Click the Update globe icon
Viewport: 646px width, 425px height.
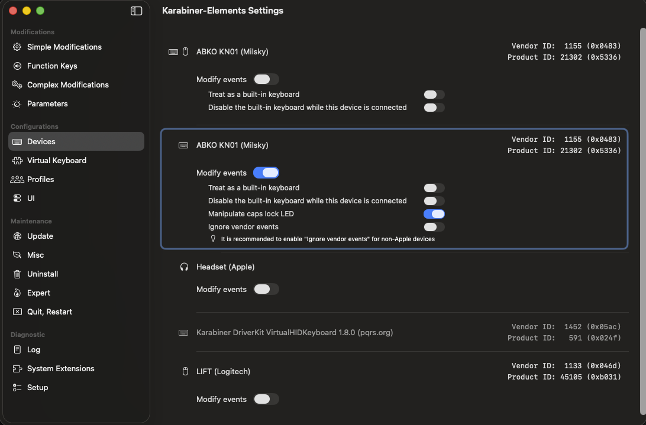pyautogui.click(x=17, y=236)
